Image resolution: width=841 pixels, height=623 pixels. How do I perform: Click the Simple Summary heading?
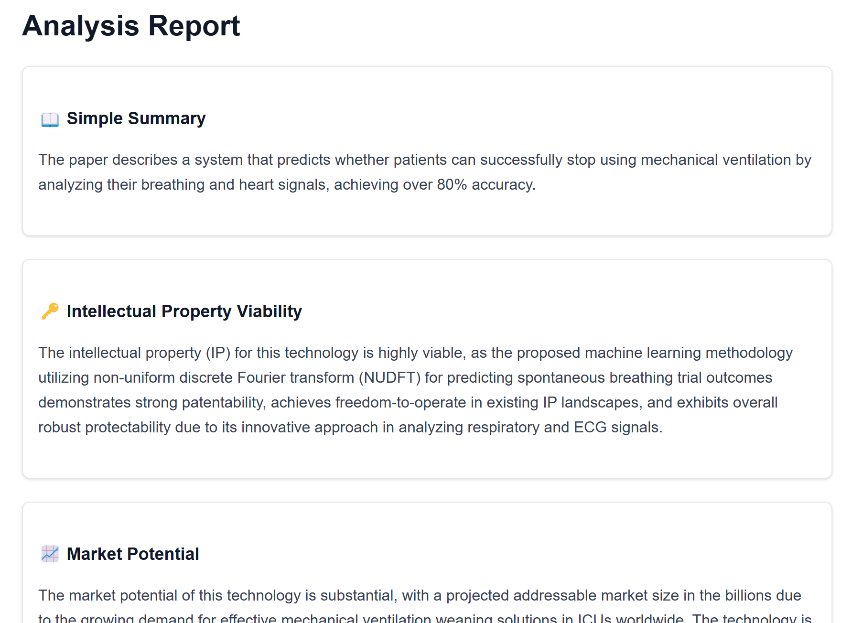coord(136,118)
